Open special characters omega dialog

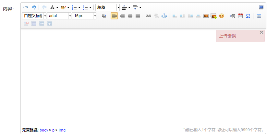click(x=248, y=16)
